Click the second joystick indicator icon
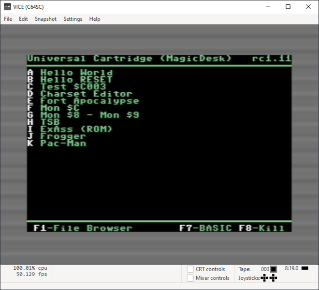This screenshot has width=319, height=290. coord(273,278)
